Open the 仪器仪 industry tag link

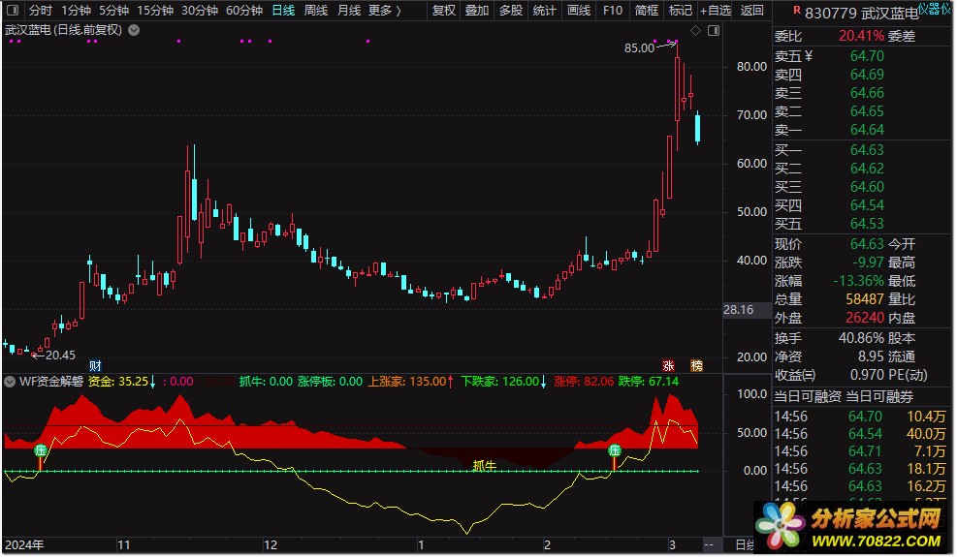(935, 9)
